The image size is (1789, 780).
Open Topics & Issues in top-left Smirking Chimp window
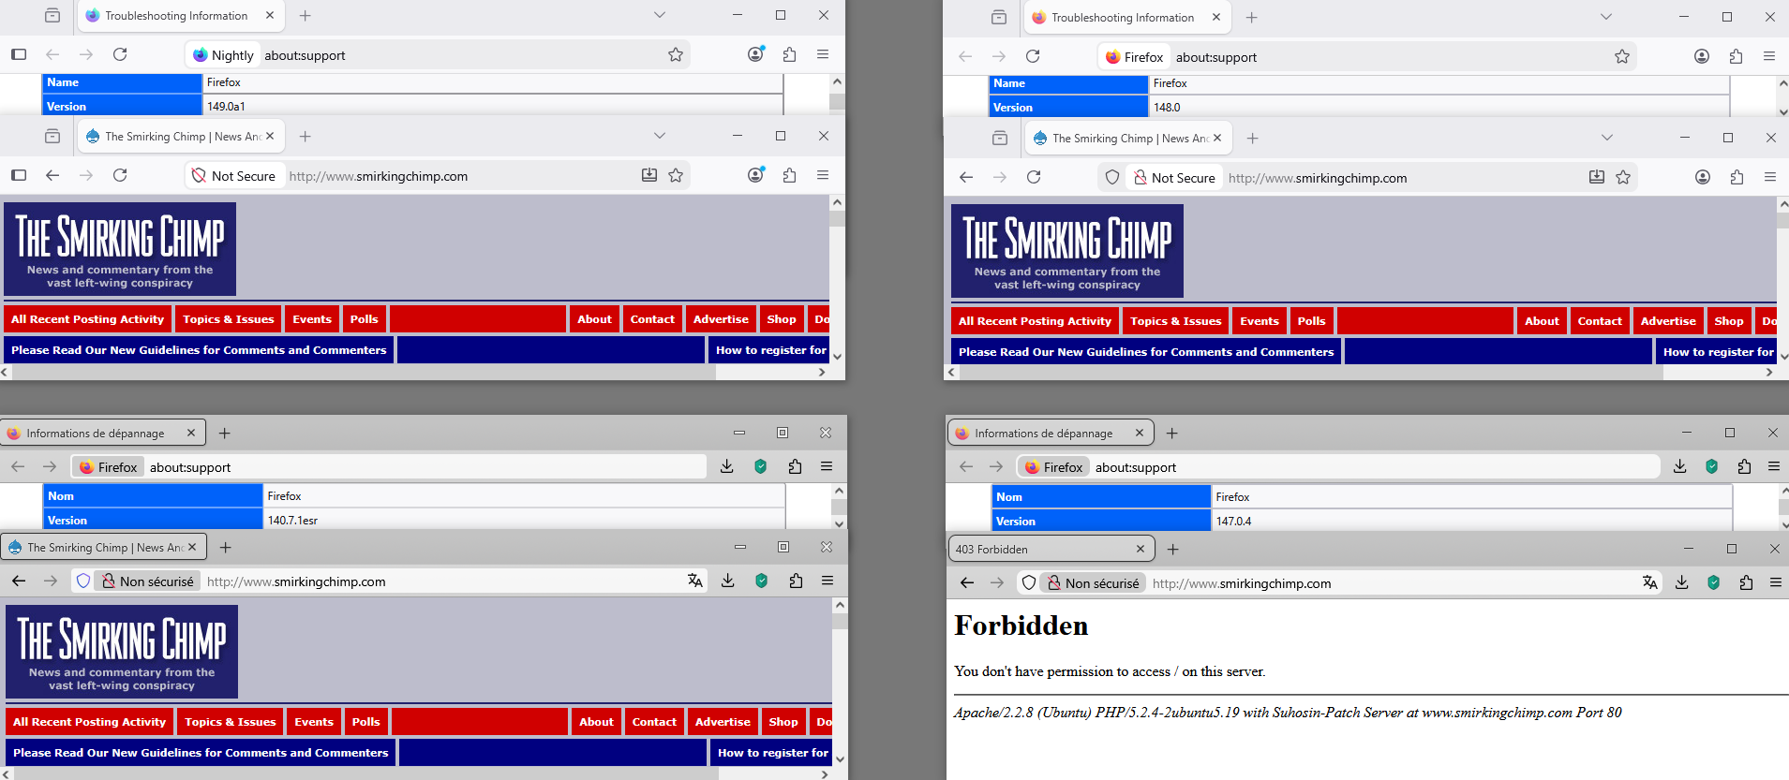[x=229, y=319]
